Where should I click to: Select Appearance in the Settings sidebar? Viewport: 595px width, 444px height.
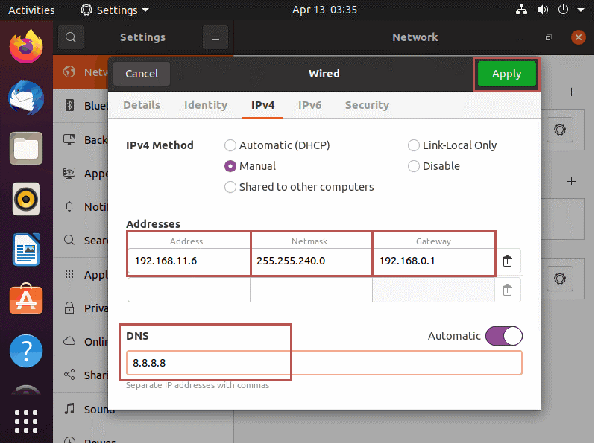pyautogui.click(x=81, y=174)
